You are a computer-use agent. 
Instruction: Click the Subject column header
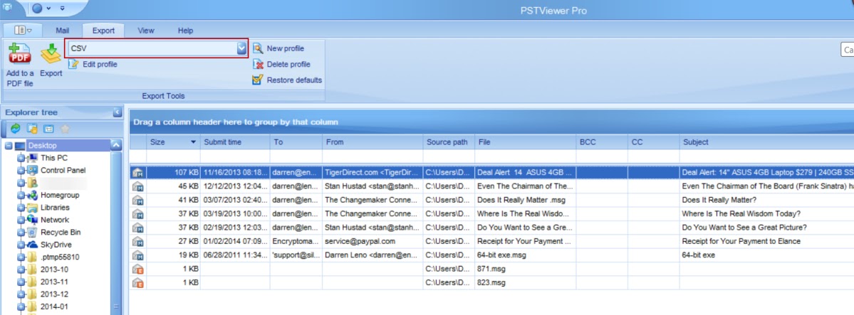point(766,142)
